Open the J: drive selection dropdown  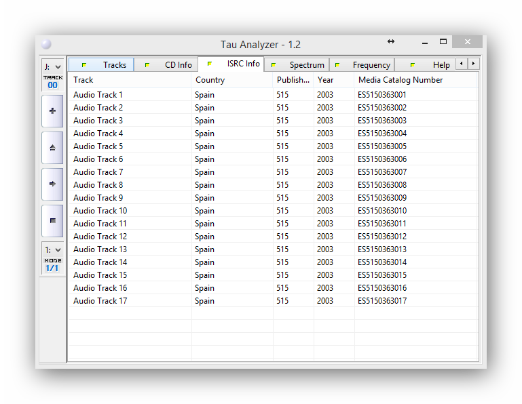point(52,66)
